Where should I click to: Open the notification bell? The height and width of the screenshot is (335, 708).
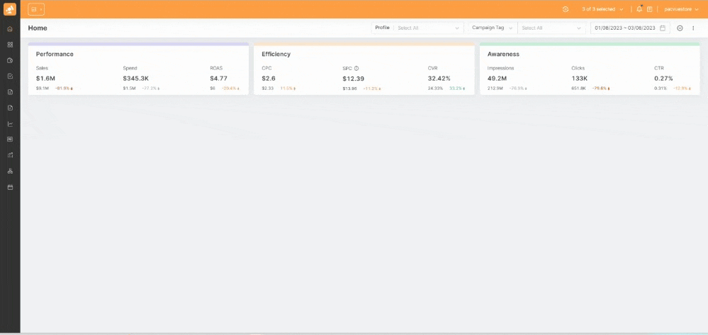(639, 9)
